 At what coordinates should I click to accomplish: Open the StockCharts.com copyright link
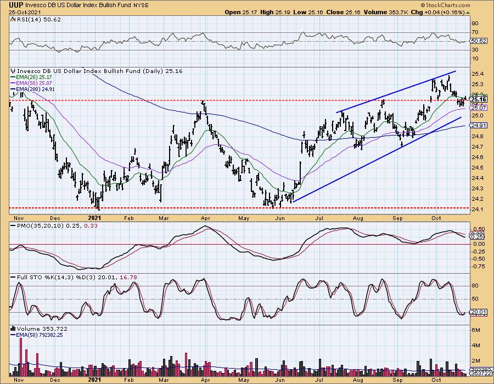click(x=445, y=5)
